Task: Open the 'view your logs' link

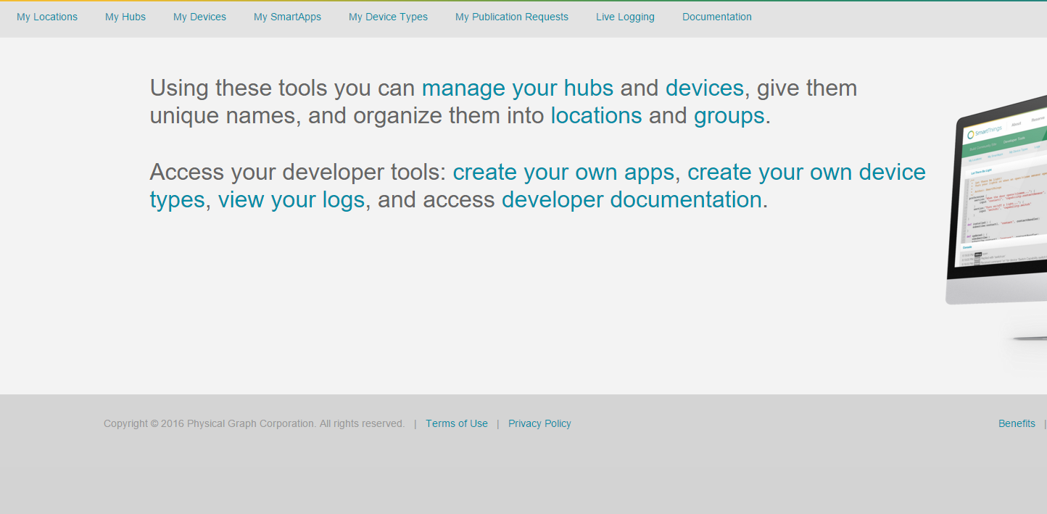Action: tap(291, 200)
